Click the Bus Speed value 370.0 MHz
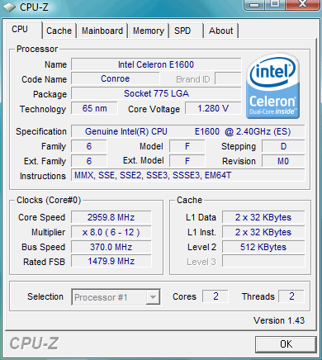322x360 pixels. pos(111,247)
